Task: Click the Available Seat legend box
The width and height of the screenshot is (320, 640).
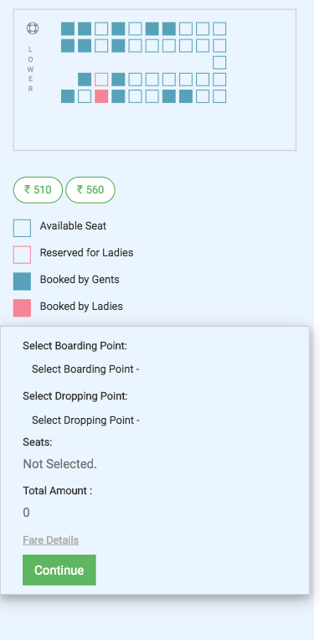Action: tap(22, 228)
